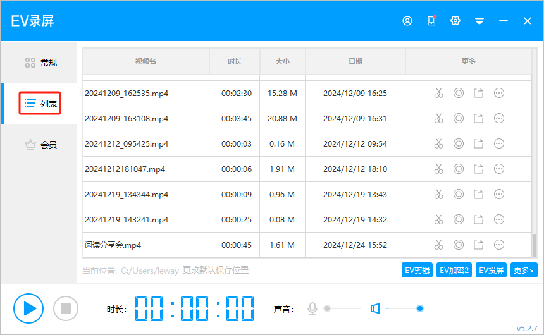Viewport: 544px width, 335px height.
Task: Click 更改默认保存位置 link
Action: [x=216, y=271]
